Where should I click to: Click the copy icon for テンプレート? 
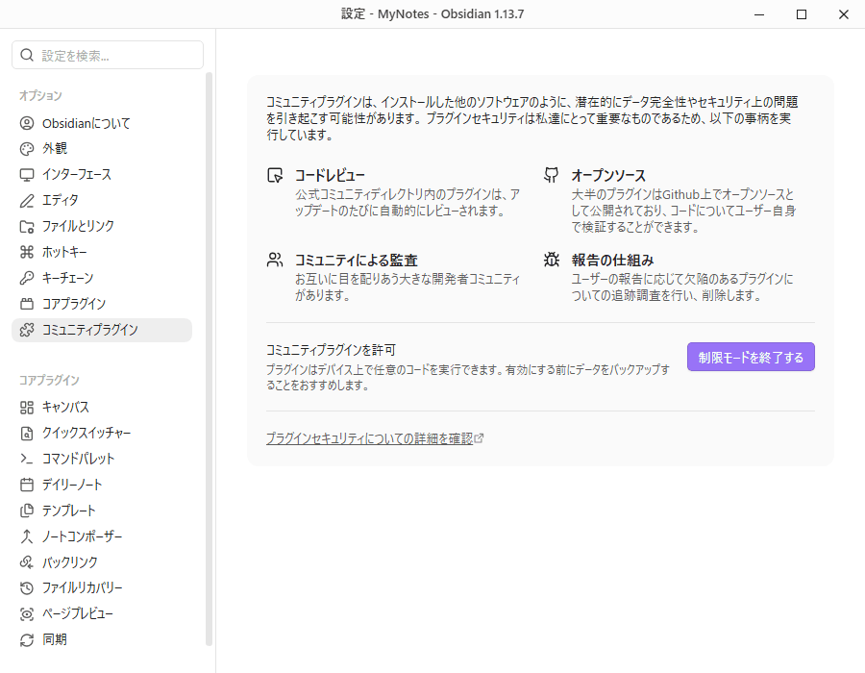pos(27,511)
